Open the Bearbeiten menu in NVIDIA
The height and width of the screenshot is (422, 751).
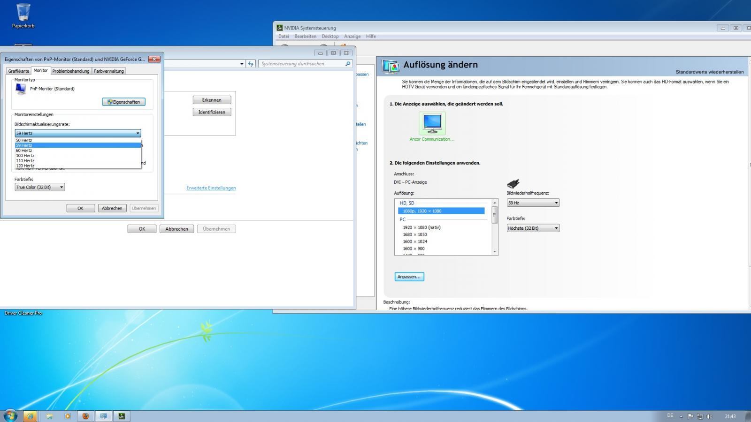[305, 37]
